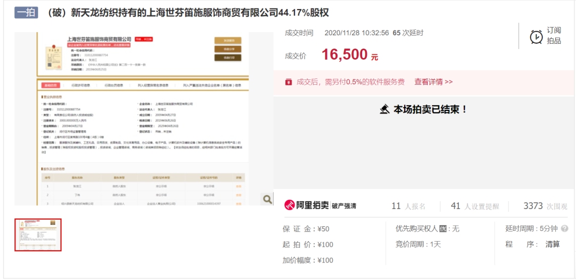
Task: Click the 成交价 label
Action: pyautogui.click(x=295, y=56)
